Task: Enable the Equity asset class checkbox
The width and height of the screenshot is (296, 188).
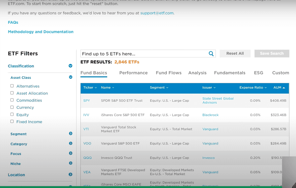Action: 12,115
